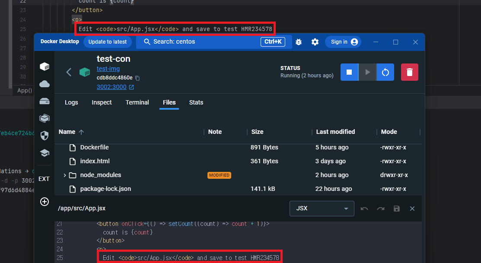Click the node_modules folder icon
This screenshot has width=481, height=263.
point(73,175)
